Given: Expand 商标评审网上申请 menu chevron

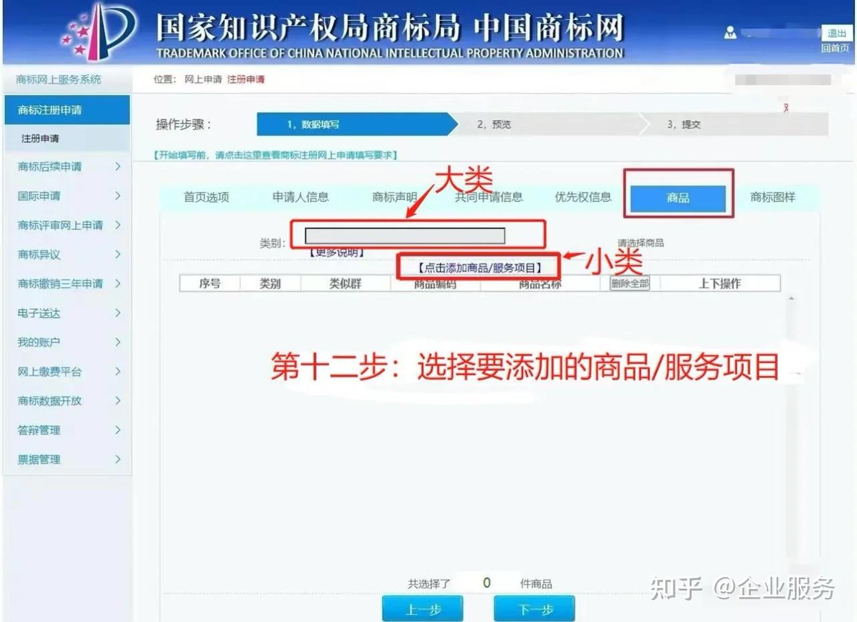Looking at the screenshot, I should 118,225.
